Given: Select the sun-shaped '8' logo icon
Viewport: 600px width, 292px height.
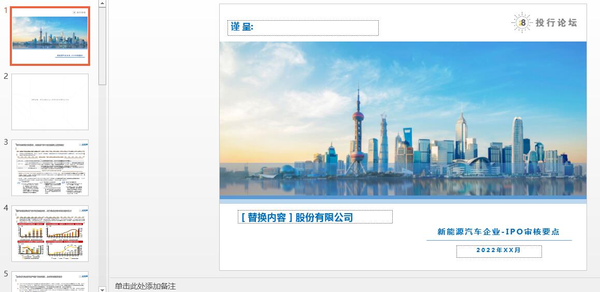Looking at the screenshot, I should tap(522, 23).
